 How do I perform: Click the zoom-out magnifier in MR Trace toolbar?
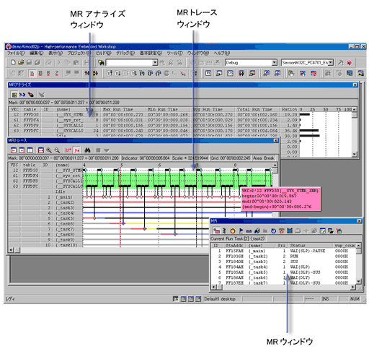[57, 150]
